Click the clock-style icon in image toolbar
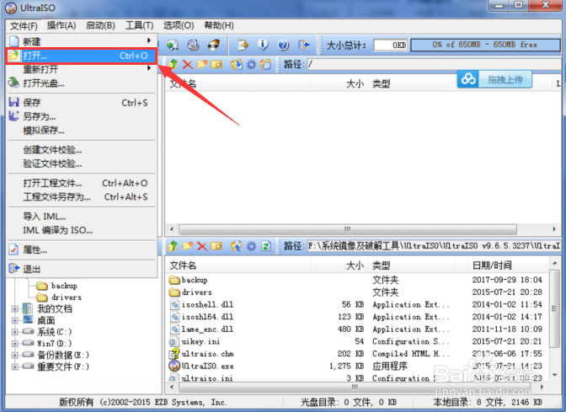Screen dimensions: 566x412 [x=266, y=64]
